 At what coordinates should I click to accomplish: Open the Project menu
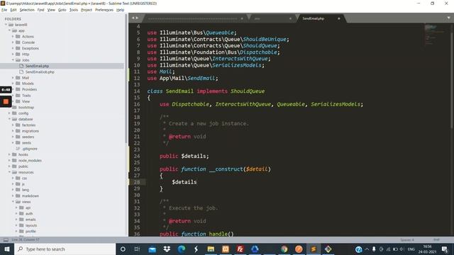point(87,10)
